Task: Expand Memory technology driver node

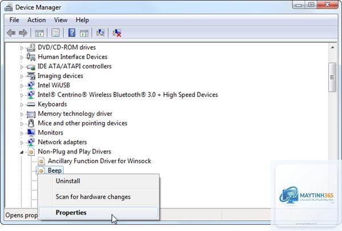Action: [22, 114]
